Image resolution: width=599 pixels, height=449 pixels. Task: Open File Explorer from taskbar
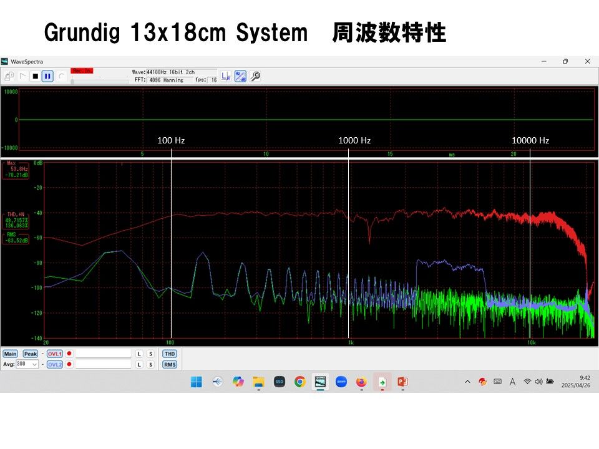pos(258,382)
